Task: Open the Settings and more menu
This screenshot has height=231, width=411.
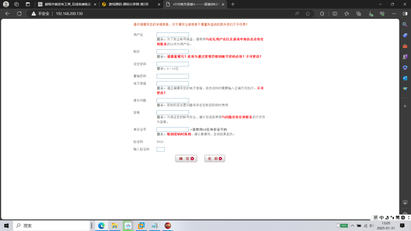Action: click(393, 13)
